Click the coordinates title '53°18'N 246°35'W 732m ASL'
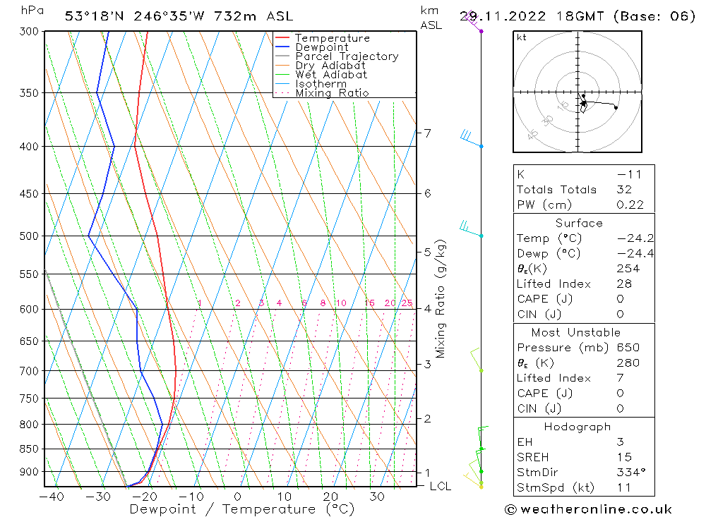 [179, 16]
